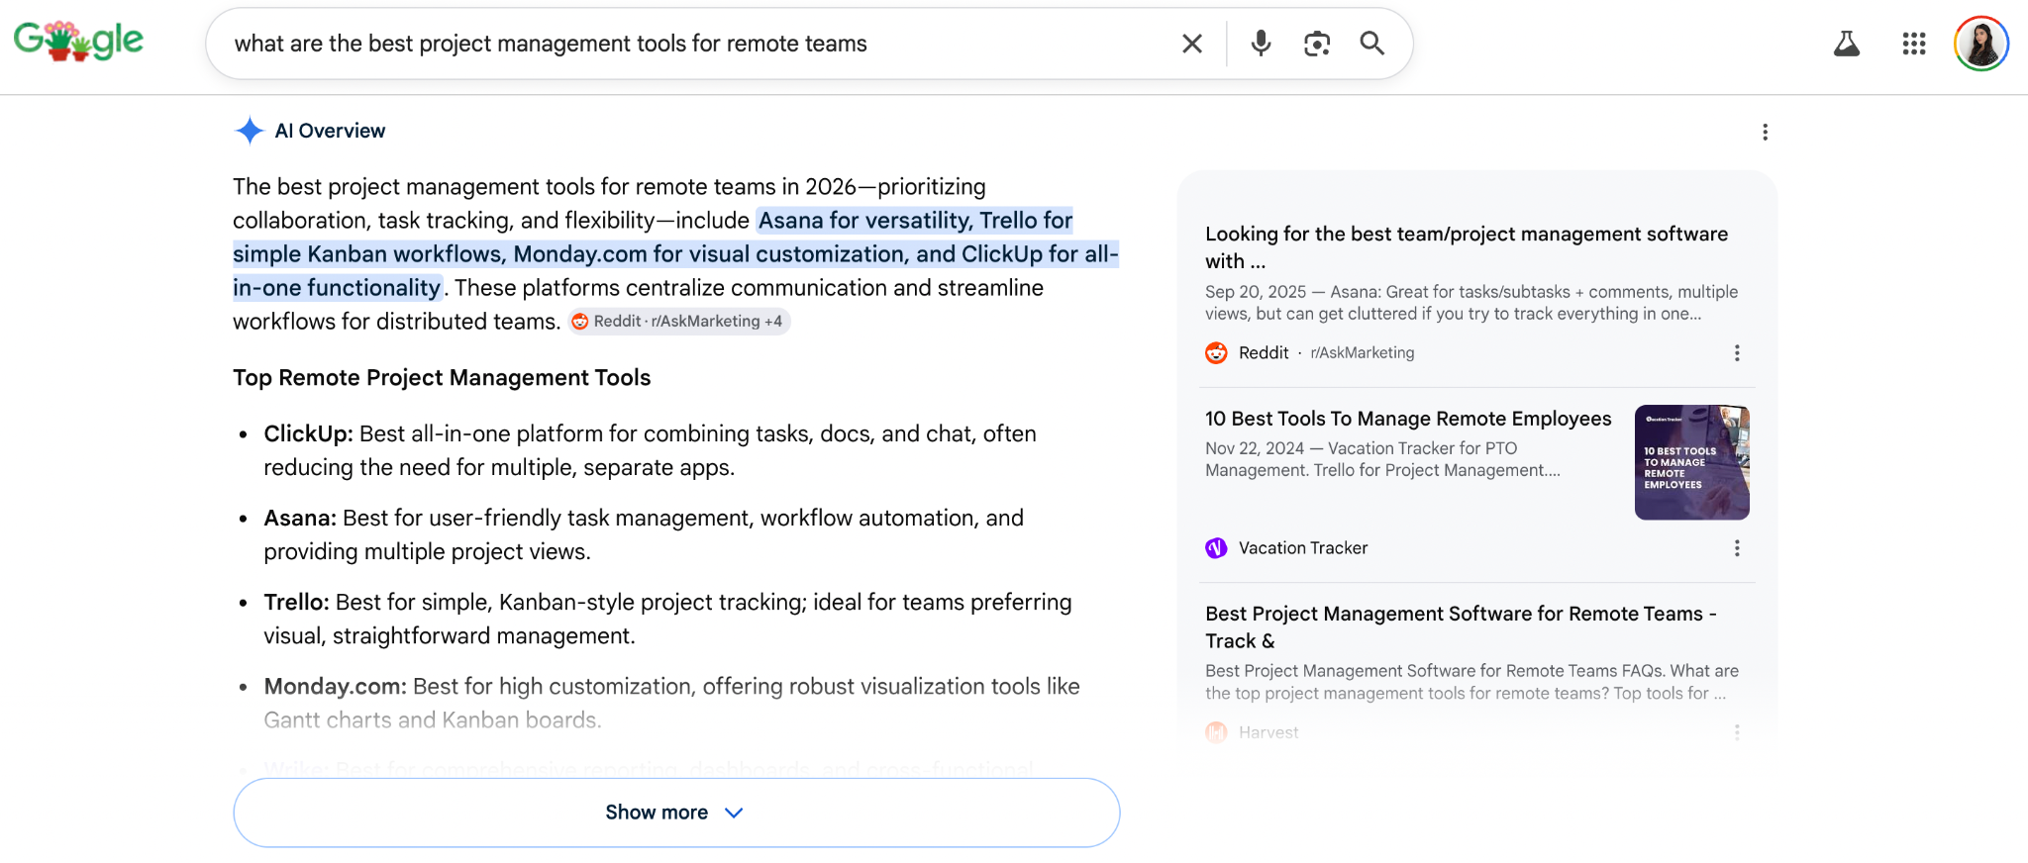Click the AI Overview sparkle icon
Image resolution: width=2028 pixels, height=863 pixels.
pos(250,131)
